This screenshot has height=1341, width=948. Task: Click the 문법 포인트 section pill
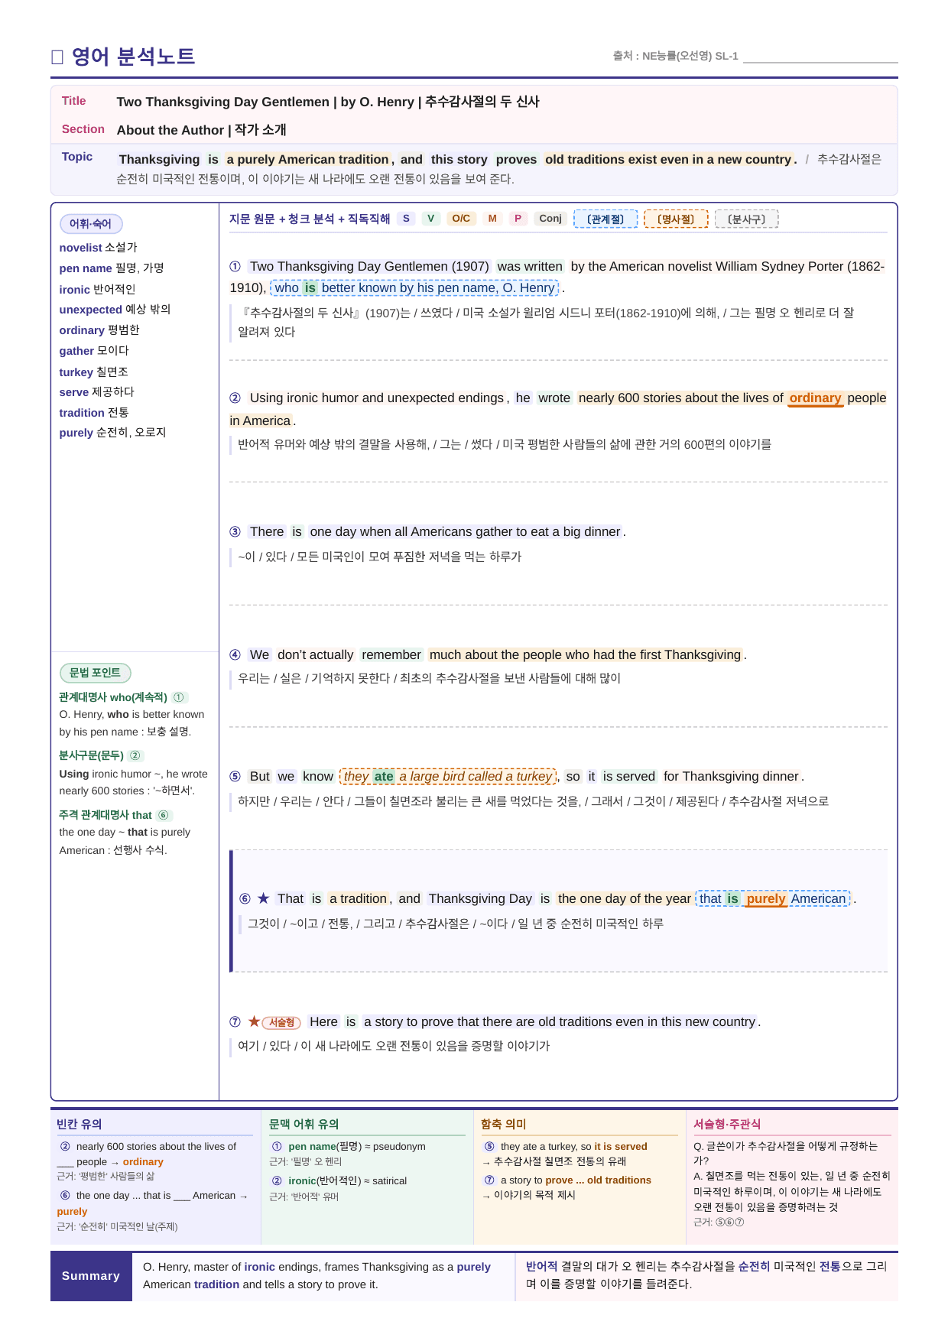pos(96,673)
